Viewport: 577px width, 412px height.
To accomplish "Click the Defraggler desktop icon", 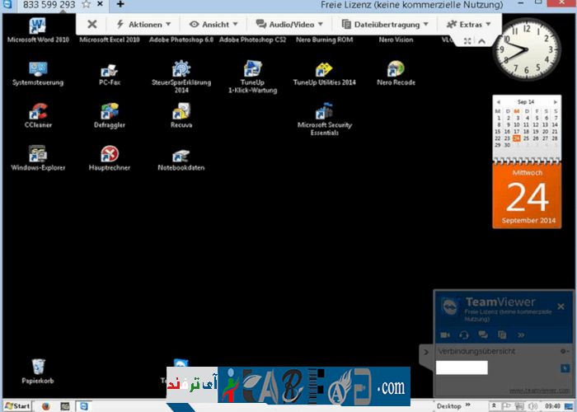I will 110,112.
